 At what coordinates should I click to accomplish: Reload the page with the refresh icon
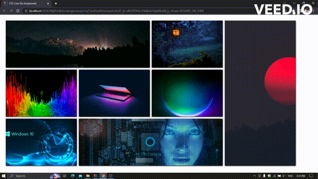18,11
